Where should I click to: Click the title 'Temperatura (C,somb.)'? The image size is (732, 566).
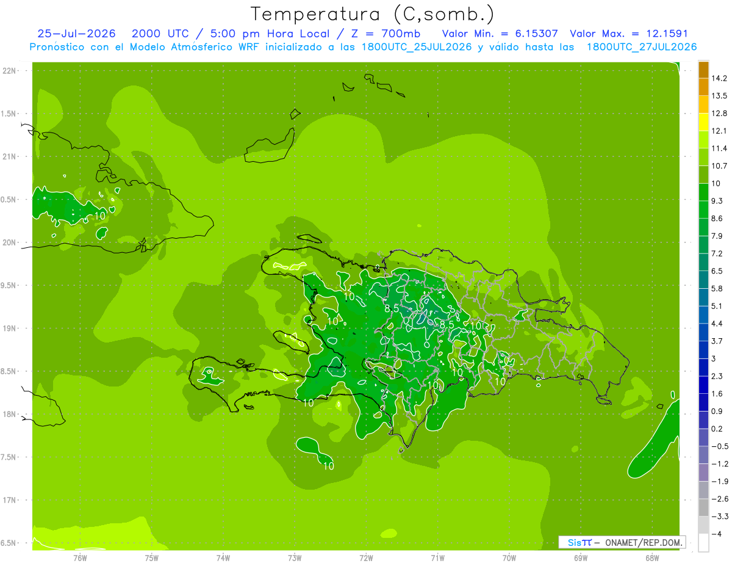pos(373,14)
